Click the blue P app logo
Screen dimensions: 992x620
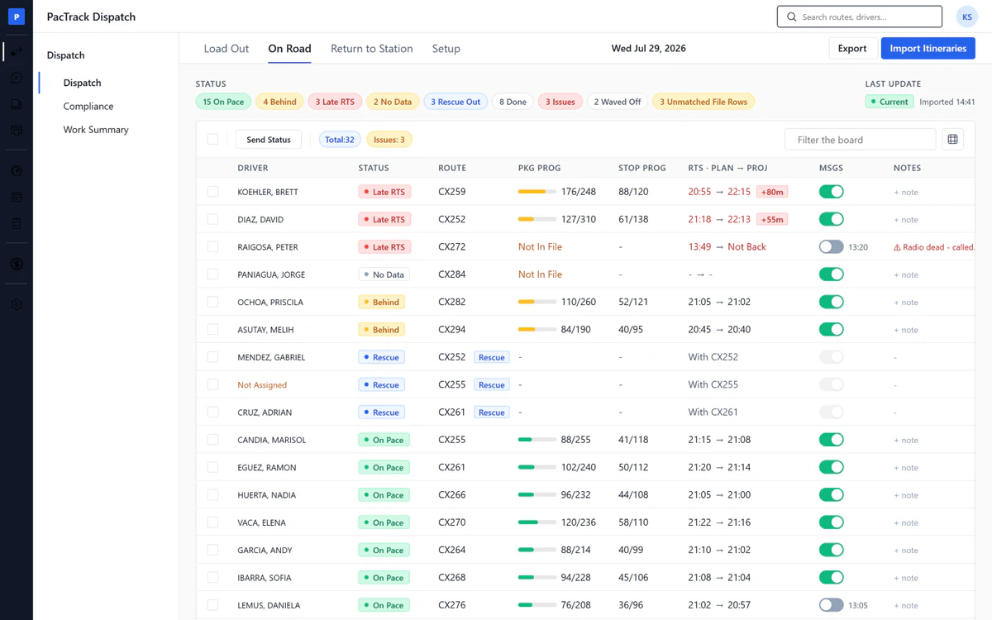(x=17, y=17)
